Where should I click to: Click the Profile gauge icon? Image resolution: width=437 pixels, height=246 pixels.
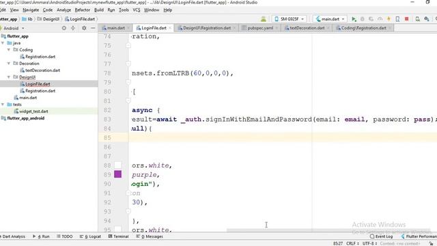(380, 19)
